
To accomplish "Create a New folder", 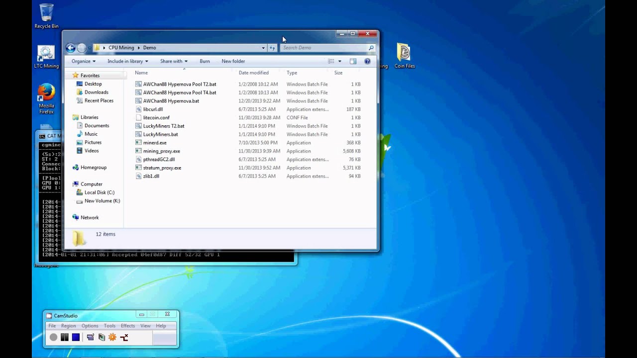I will coord(233,61).
